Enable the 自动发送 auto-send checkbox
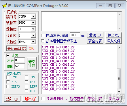Image resolution: width=127 pixels, height=106 pixels. tap(43, 35)
